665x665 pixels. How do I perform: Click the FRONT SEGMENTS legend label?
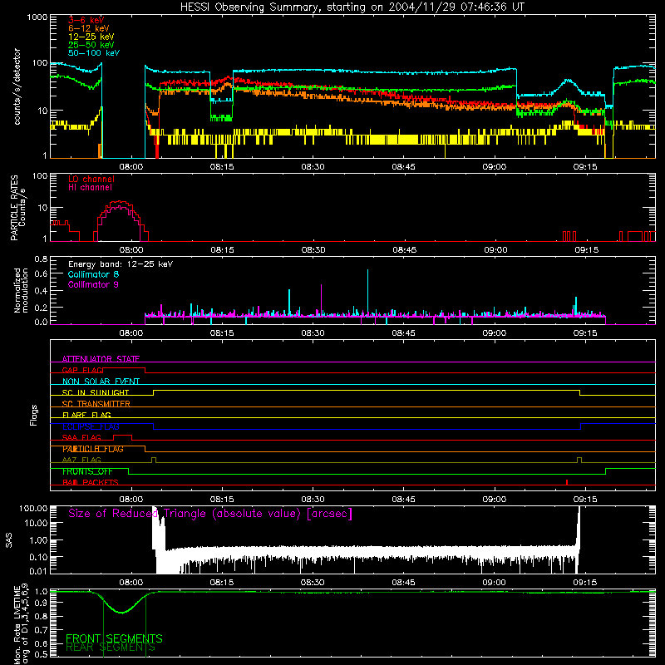click(114, 638)
